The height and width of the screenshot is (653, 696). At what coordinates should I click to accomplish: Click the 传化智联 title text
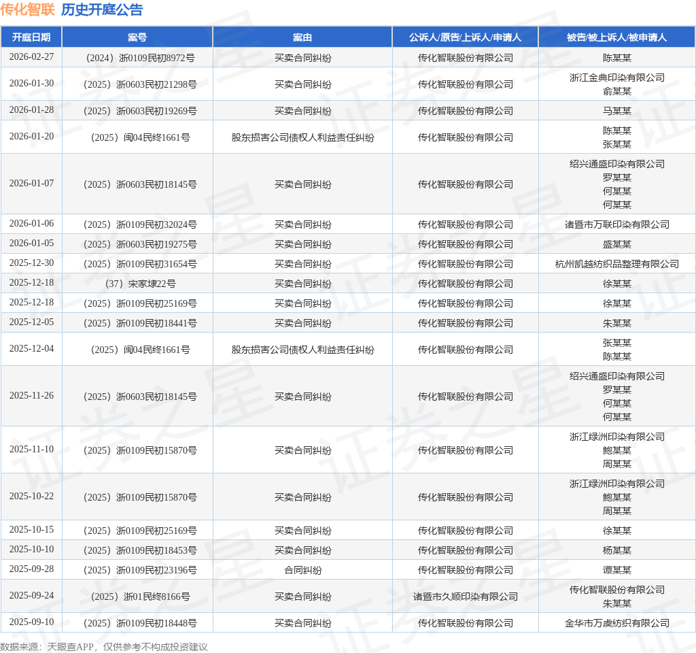click(27, 10)
